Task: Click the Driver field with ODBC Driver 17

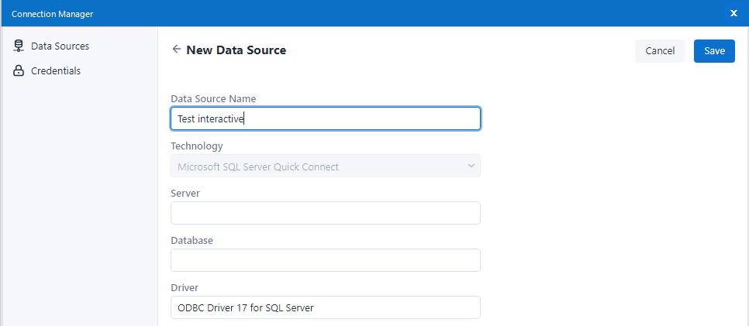Action: (325, 307)
